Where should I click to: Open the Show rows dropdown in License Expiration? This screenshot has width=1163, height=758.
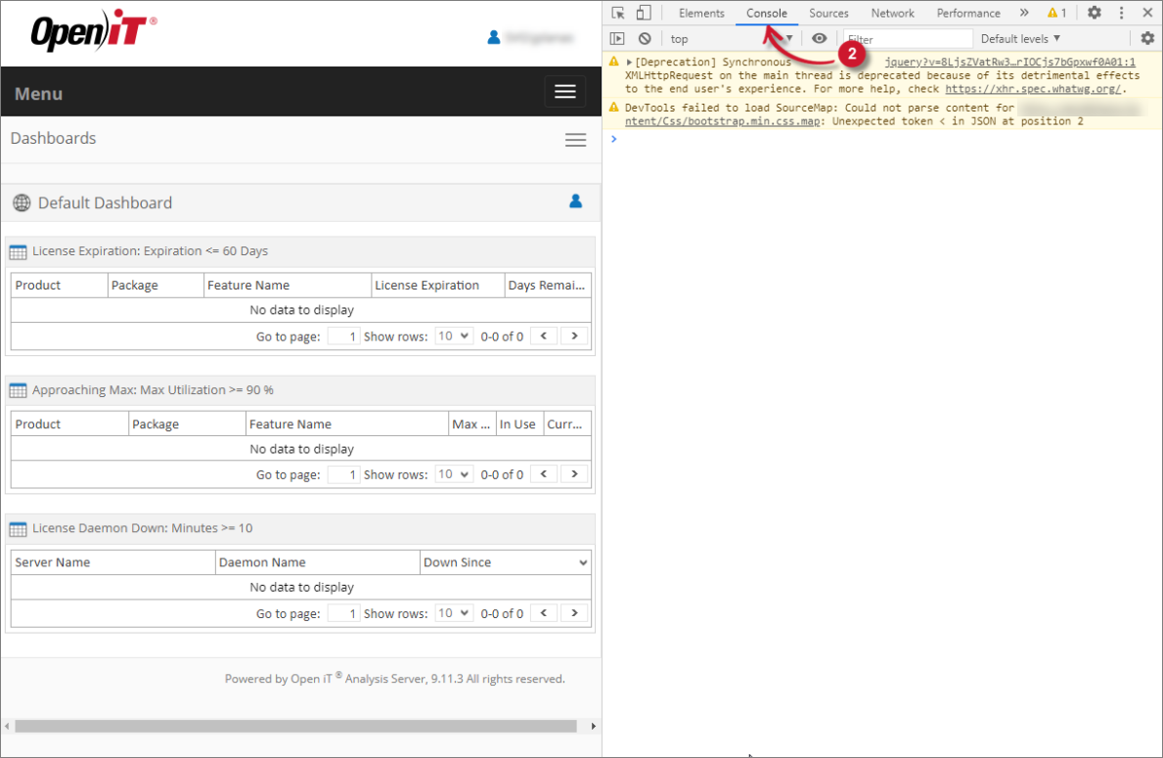pos(454,335)
